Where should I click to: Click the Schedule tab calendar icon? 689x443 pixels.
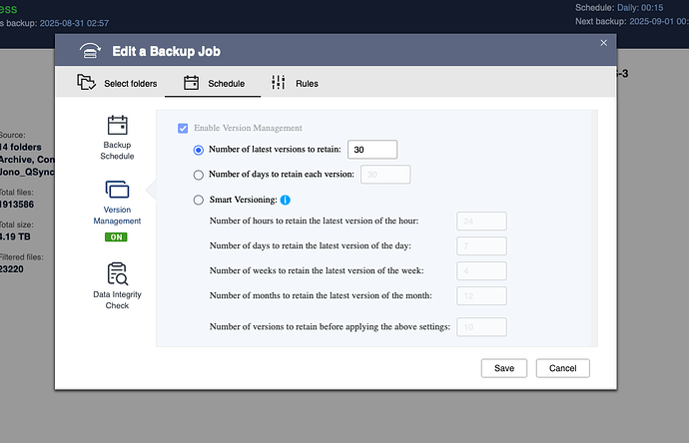click(x=191, y=83)
